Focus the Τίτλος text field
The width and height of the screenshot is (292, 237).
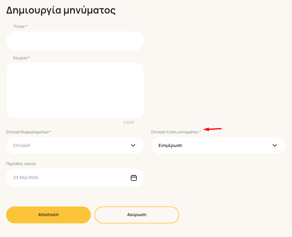[x=75, y=41]
